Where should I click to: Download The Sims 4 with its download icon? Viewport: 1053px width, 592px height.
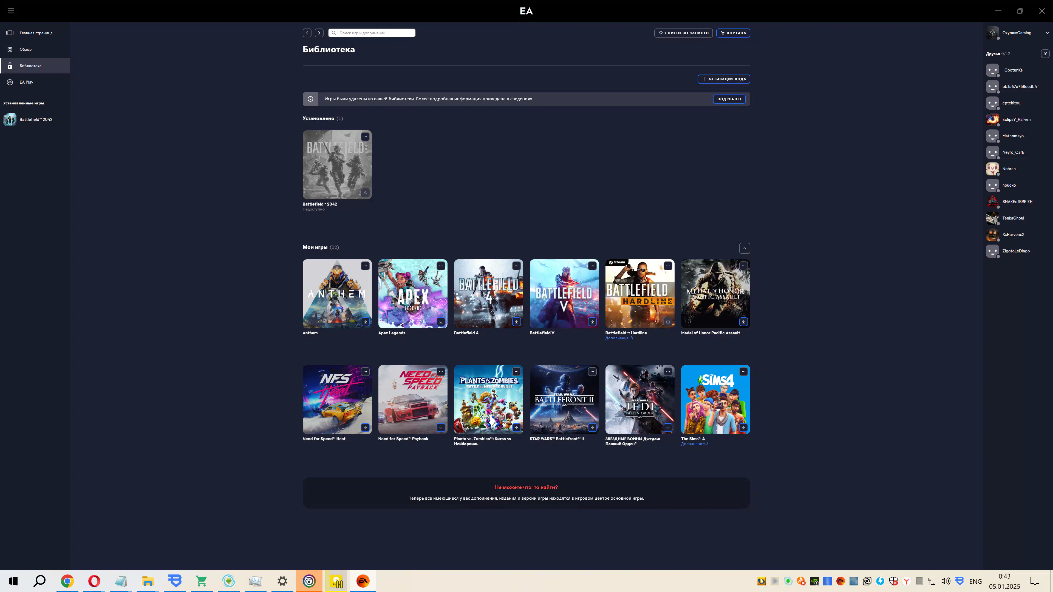pyautogui.click(x=744, y=427)
